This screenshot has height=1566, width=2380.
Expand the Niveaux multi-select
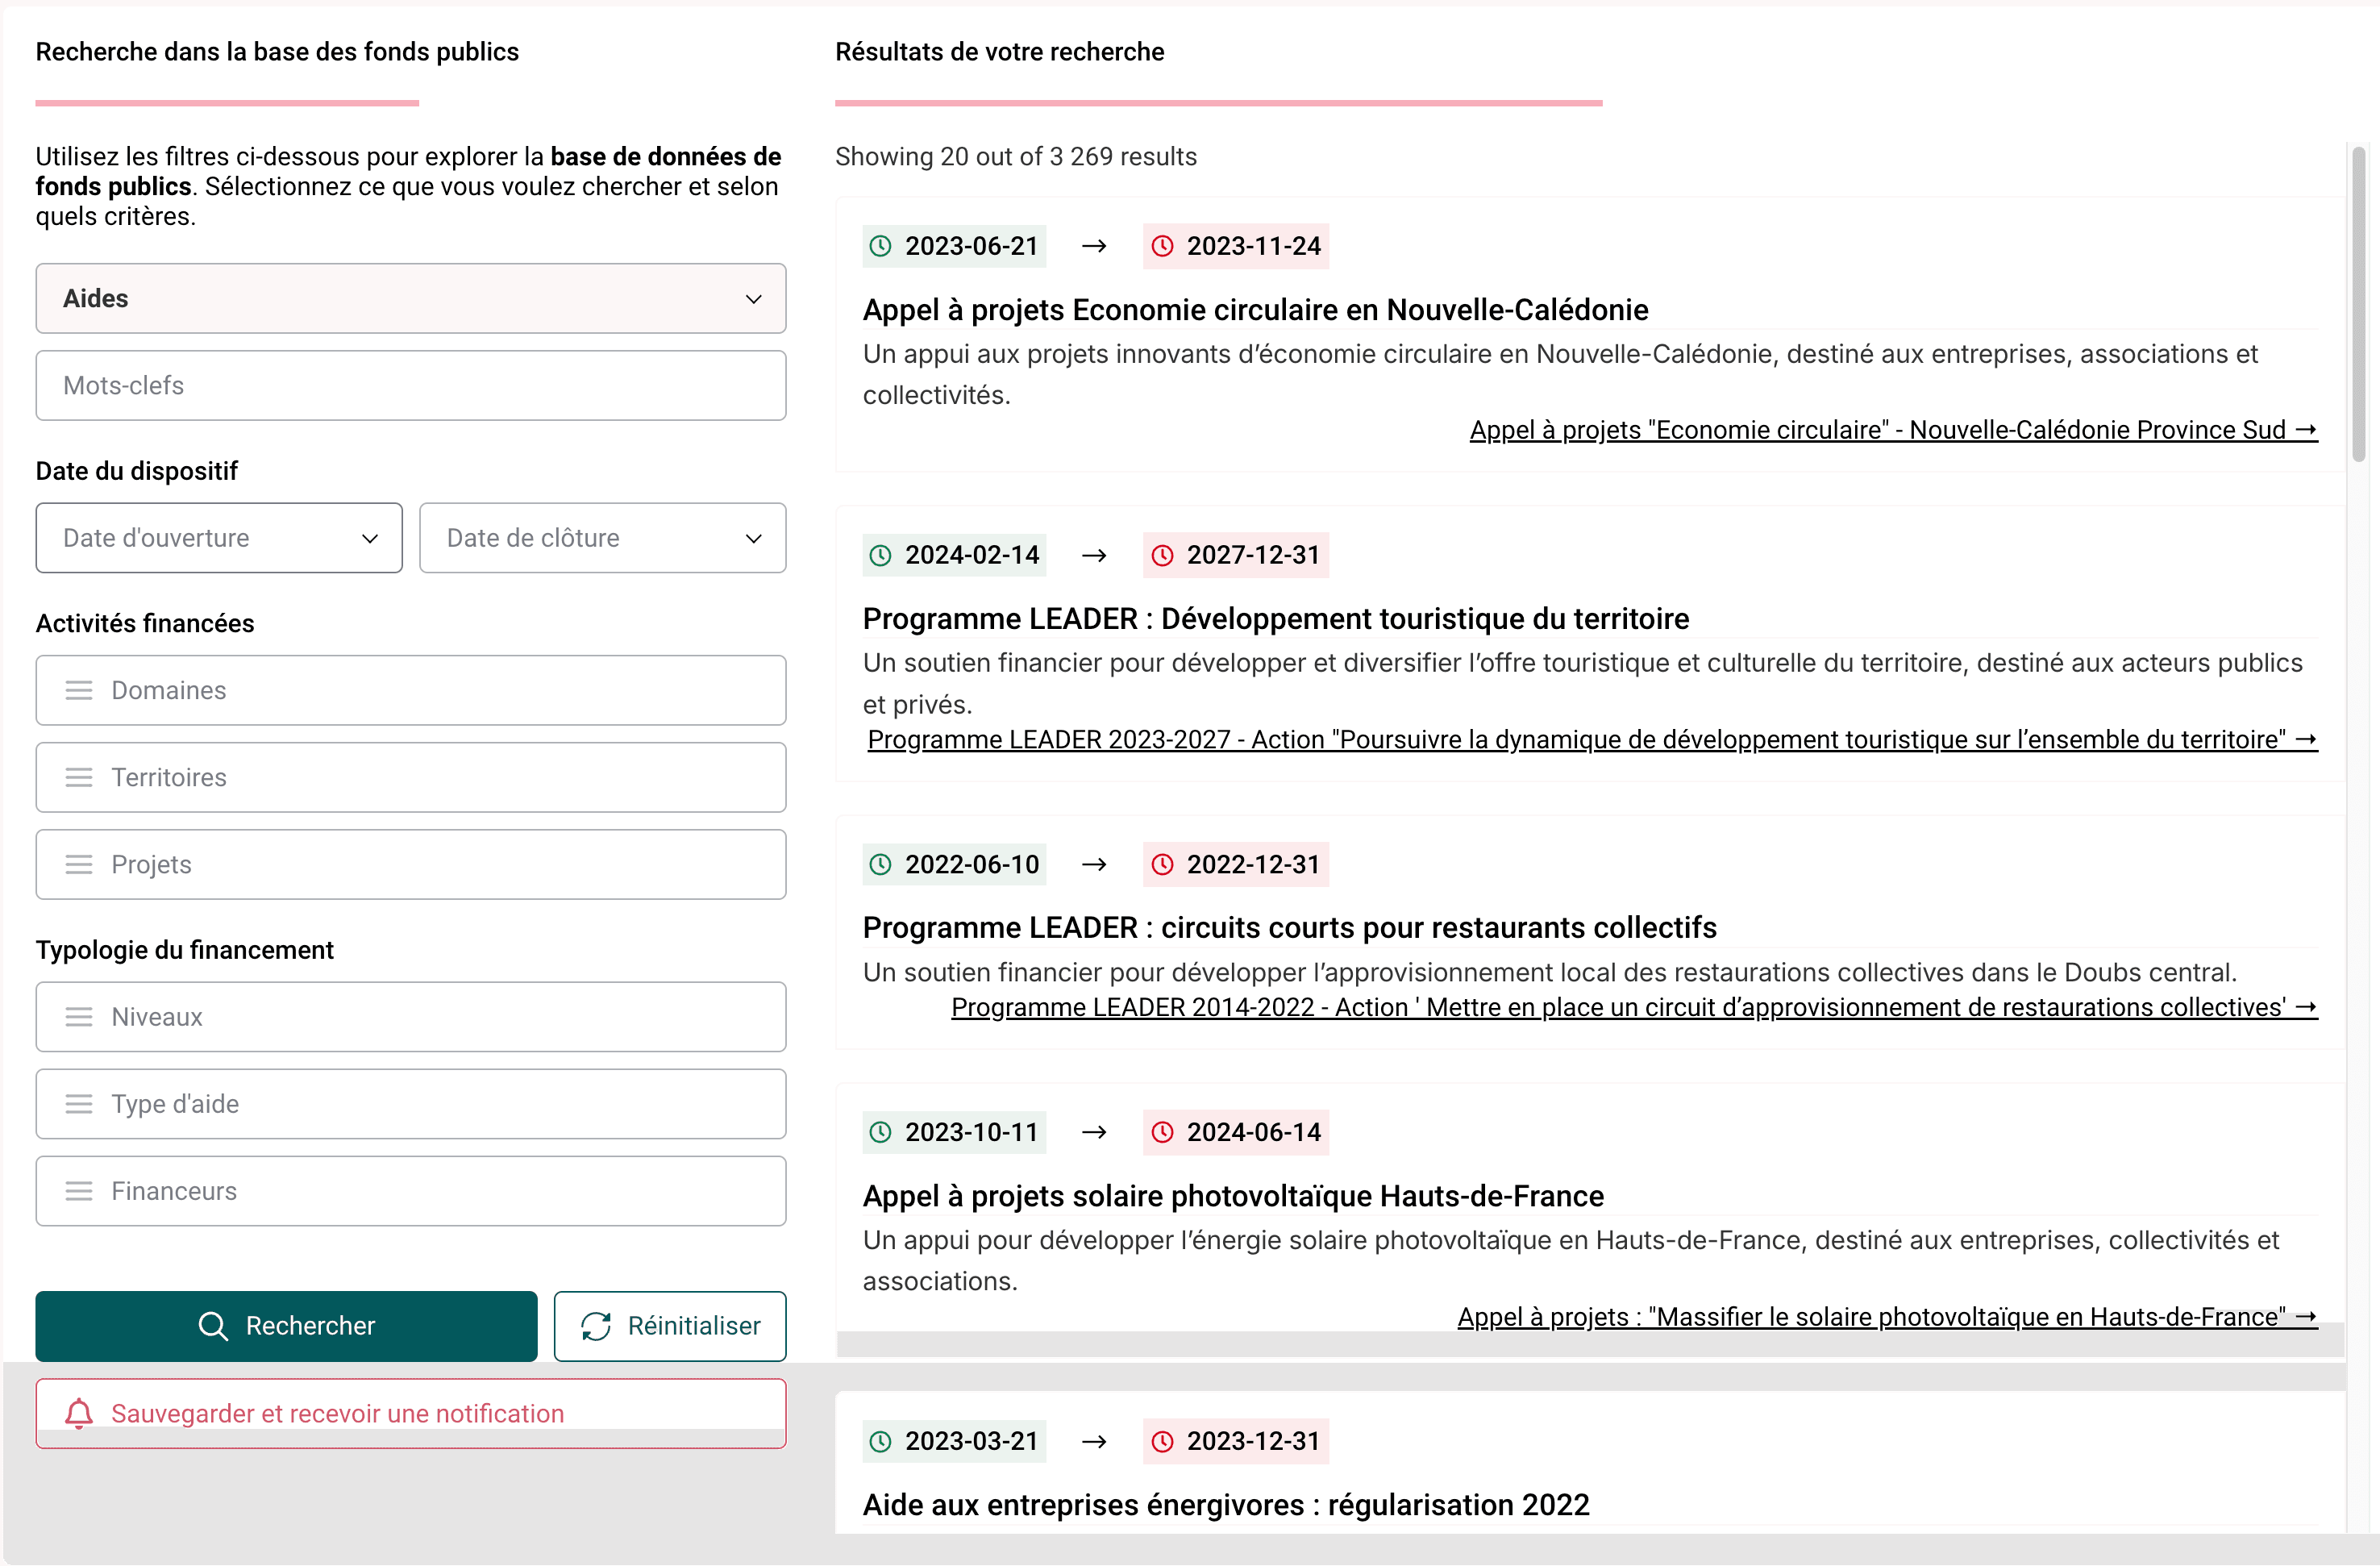411,1017
